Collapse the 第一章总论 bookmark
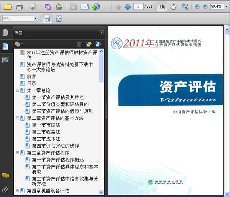230x197 pixels. (x=18, y=90)
